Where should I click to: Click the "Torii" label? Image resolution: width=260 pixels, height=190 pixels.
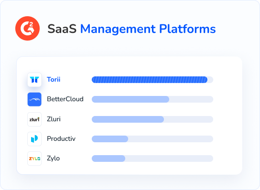pos(54,80)
